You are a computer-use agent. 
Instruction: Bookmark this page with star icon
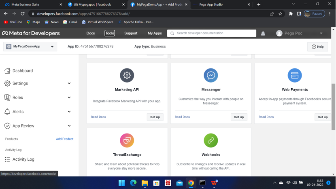pyautogui.click(x=280, y=14)
